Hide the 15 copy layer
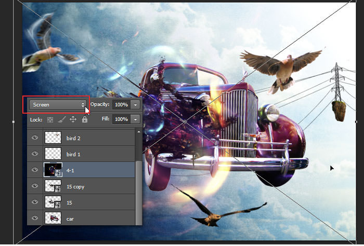The width and height of the screenshot is (364, 246). [x=35, y=186]
